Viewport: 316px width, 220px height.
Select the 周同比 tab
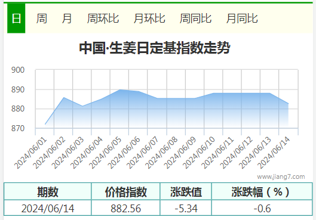click(196, 18)
